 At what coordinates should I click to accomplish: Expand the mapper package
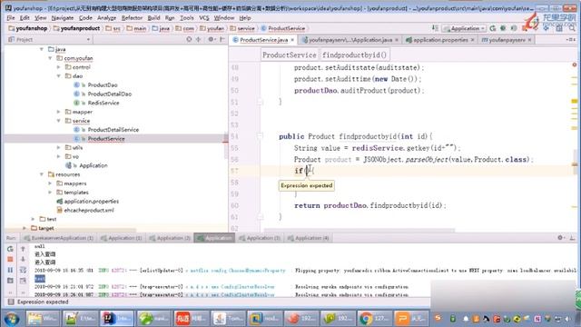(x=58, y=112)
